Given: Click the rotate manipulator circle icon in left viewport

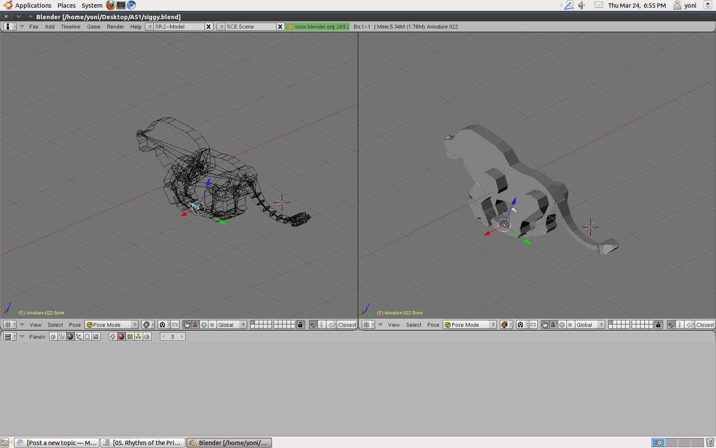Looking at the screenshot, I should point(204,325).
